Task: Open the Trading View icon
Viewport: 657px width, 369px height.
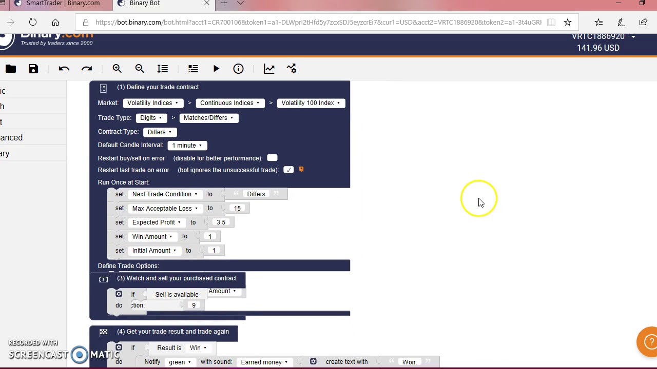Action: (292, 69)
